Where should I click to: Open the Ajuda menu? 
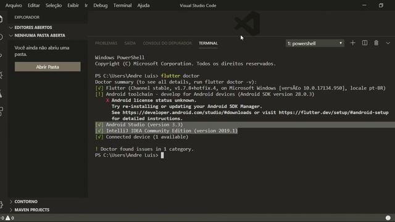tap(143, 6)
